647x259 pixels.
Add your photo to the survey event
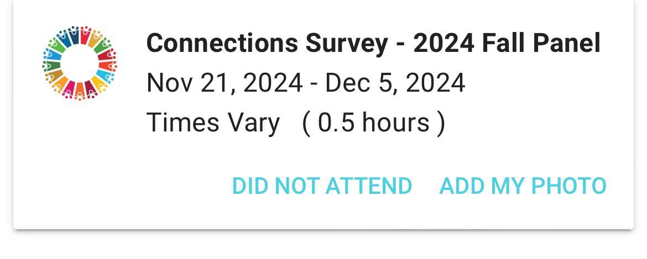pyautogui.click(x=523, y=186)
